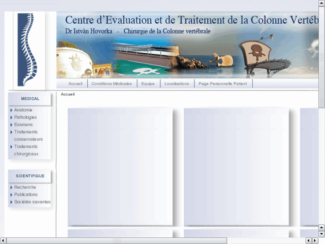Click arrow bullet beside Examens
The image size is (325, 244).
(11, 125)
